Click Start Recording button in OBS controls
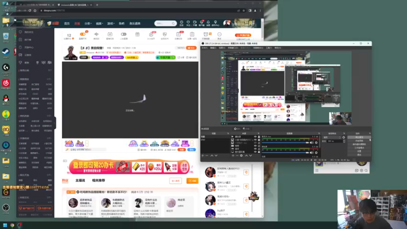This screenshot has width=407, height=229. coord(359,141)
